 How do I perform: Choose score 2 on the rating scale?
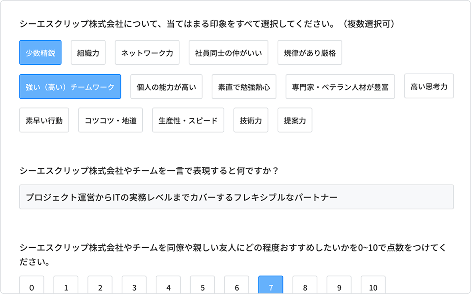(100, 285)
